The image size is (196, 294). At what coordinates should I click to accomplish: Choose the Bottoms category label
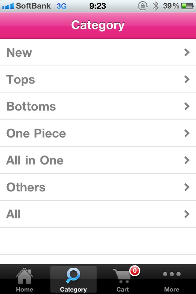click(x=31, y=106)
